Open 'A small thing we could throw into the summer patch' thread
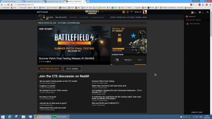Screen dimensions: 212x119 pyautogui.click(x=116, y=98)
